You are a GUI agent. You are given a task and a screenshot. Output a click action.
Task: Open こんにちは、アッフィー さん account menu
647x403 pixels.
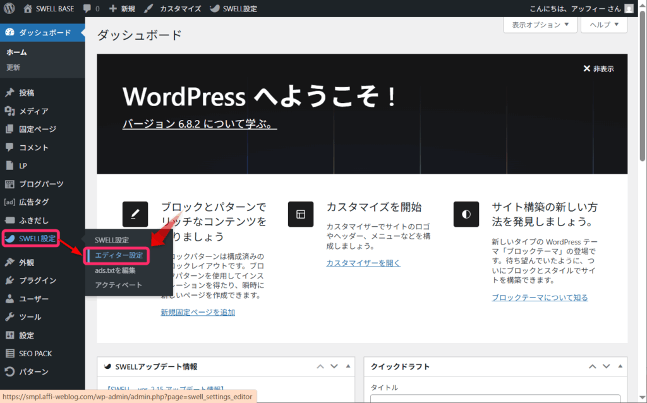(575, 9)
